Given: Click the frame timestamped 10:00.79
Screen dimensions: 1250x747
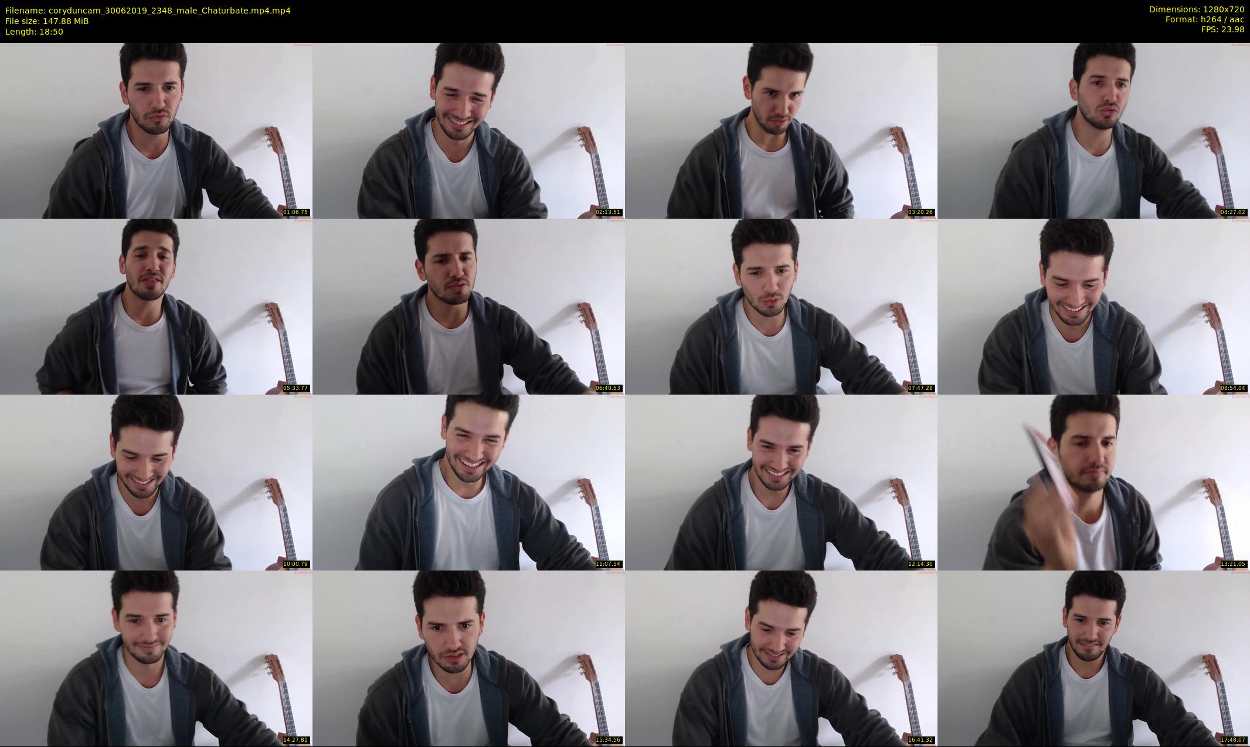Looking at the screenshot, I should click(156, 482).
